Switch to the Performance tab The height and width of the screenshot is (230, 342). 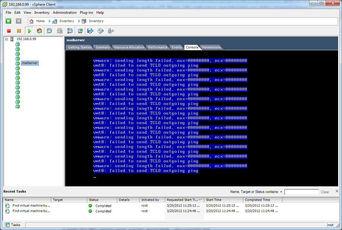[158, 47]
